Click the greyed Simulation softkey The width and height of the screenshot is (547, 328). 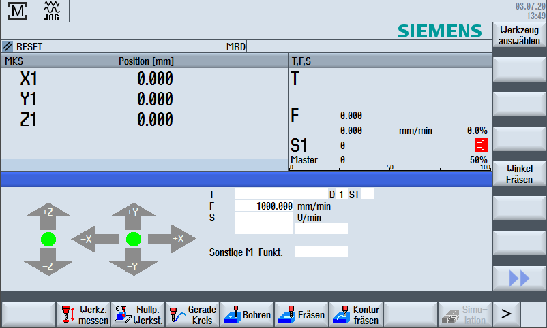tap(464, 315)
